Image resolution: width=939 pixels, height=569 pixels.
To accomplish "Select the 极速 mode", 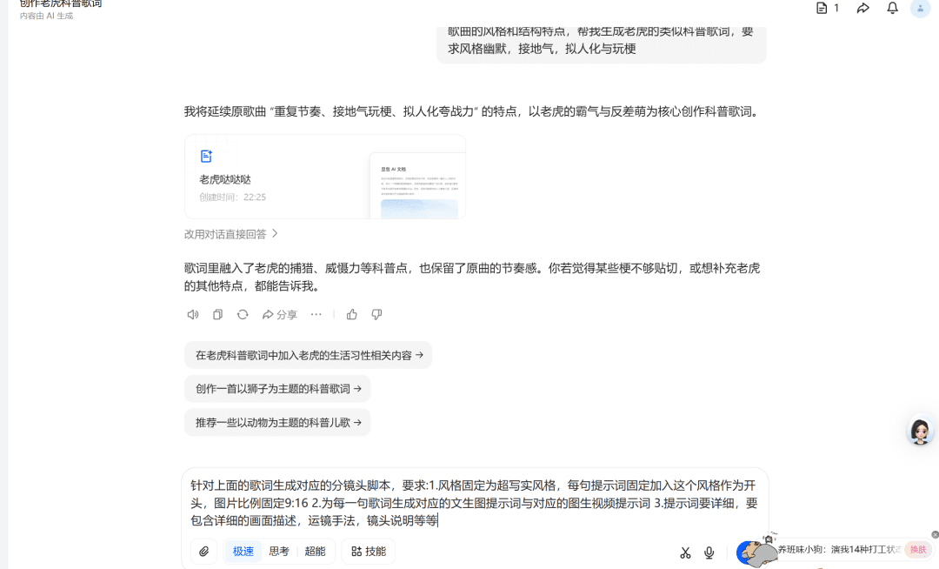I will coord(243,552).
